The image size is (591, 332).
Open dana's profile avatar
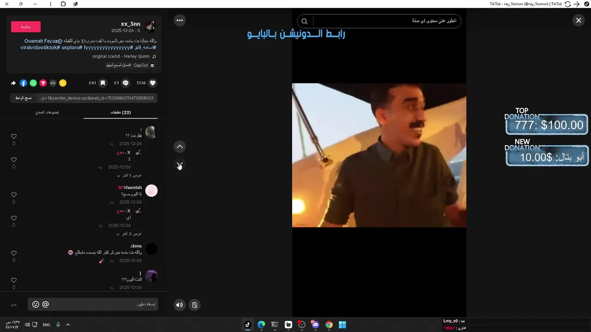click(151, 249)
